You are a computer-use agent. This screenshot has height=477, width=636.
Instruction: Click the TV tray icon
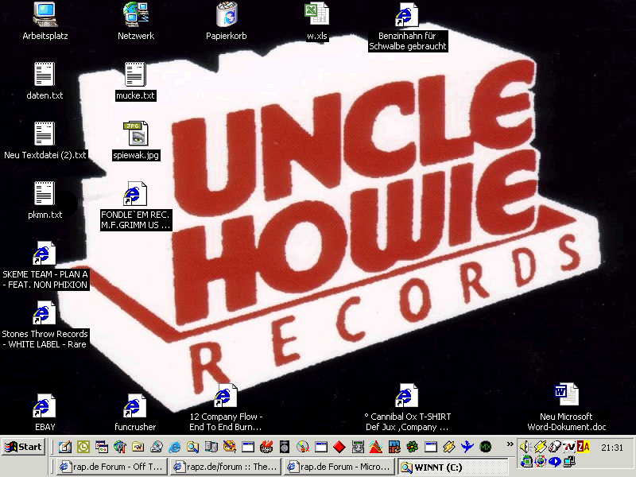click(x=569, y=447)
